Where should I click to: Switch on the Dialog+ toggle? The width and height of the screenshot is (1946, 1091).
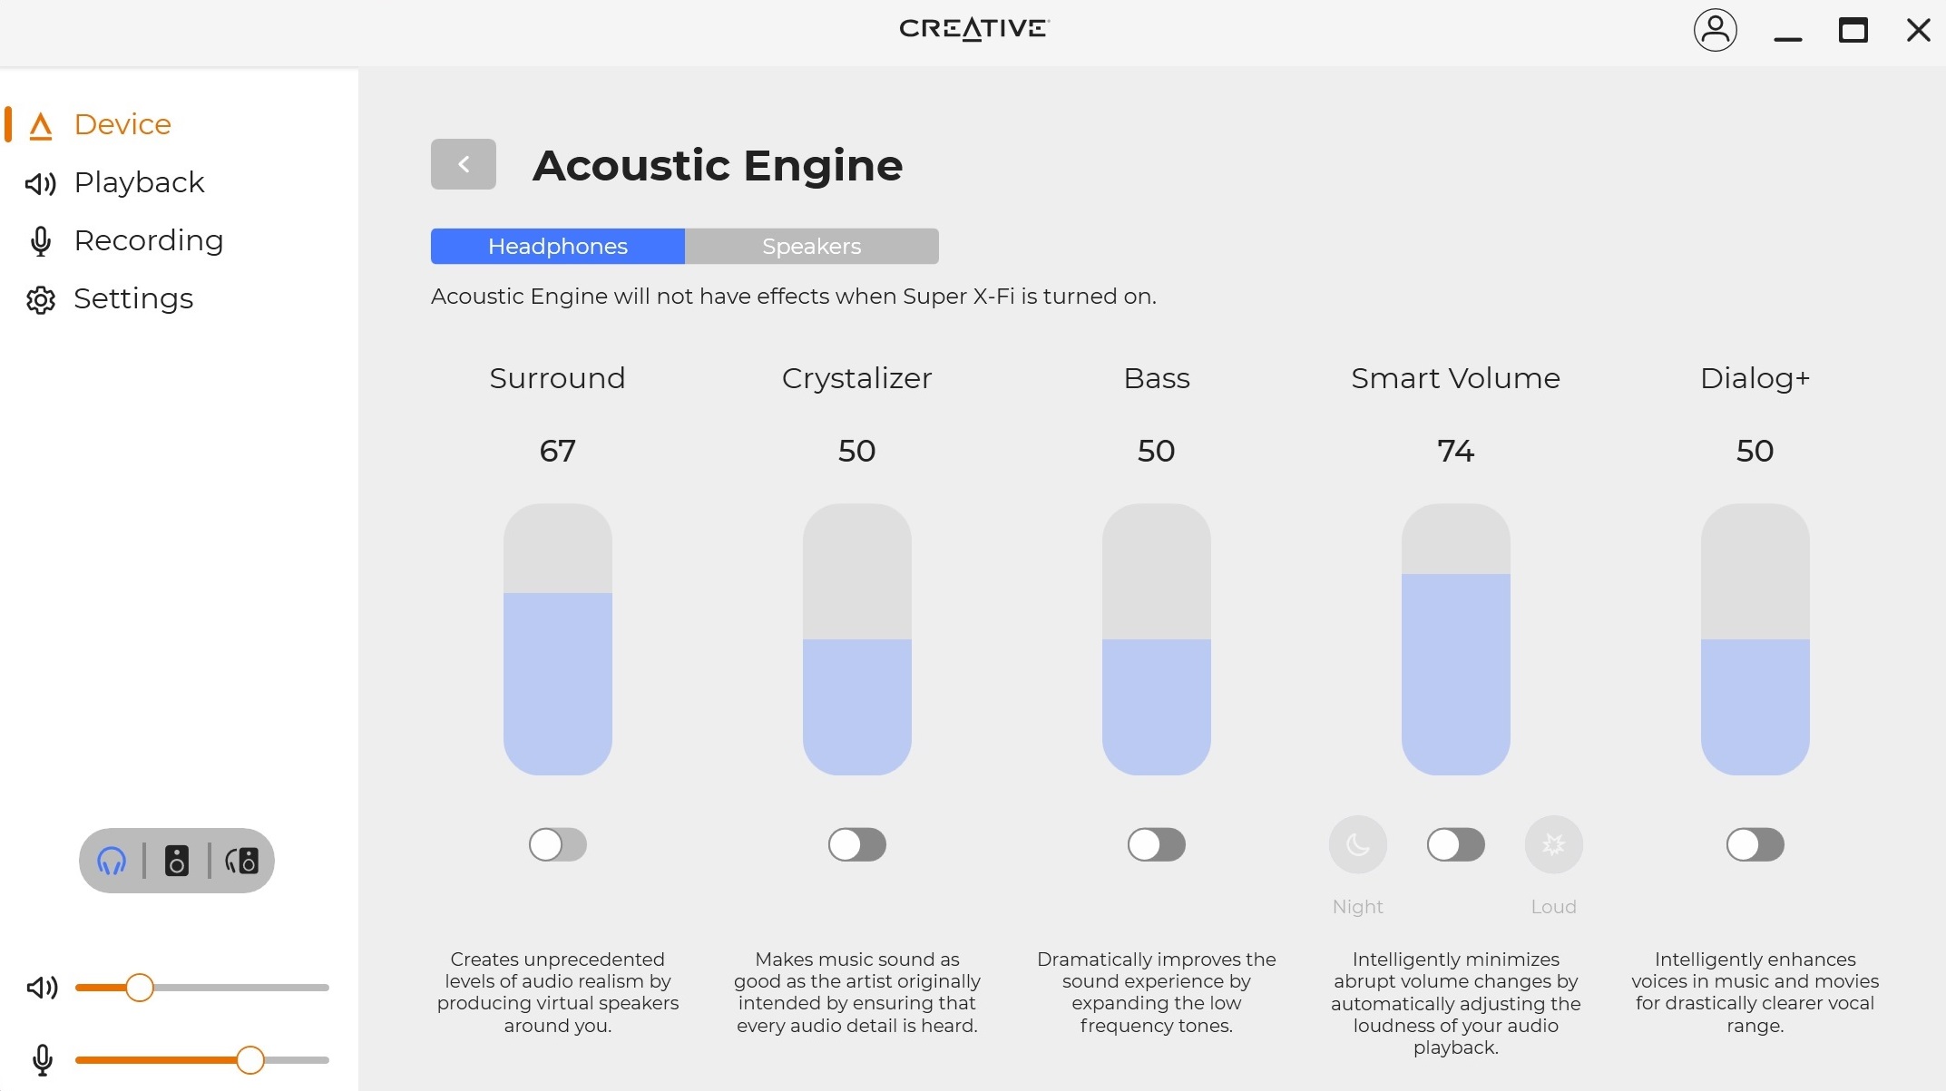pyautogui.click(x=1755, y=844)
